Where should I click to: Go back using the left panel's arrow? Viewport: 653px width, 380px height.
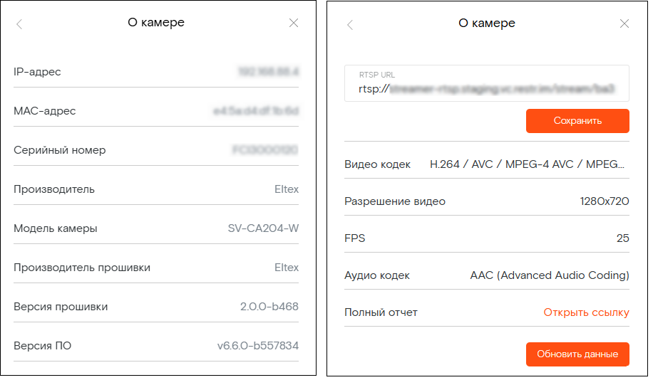(x=19, y=23)
